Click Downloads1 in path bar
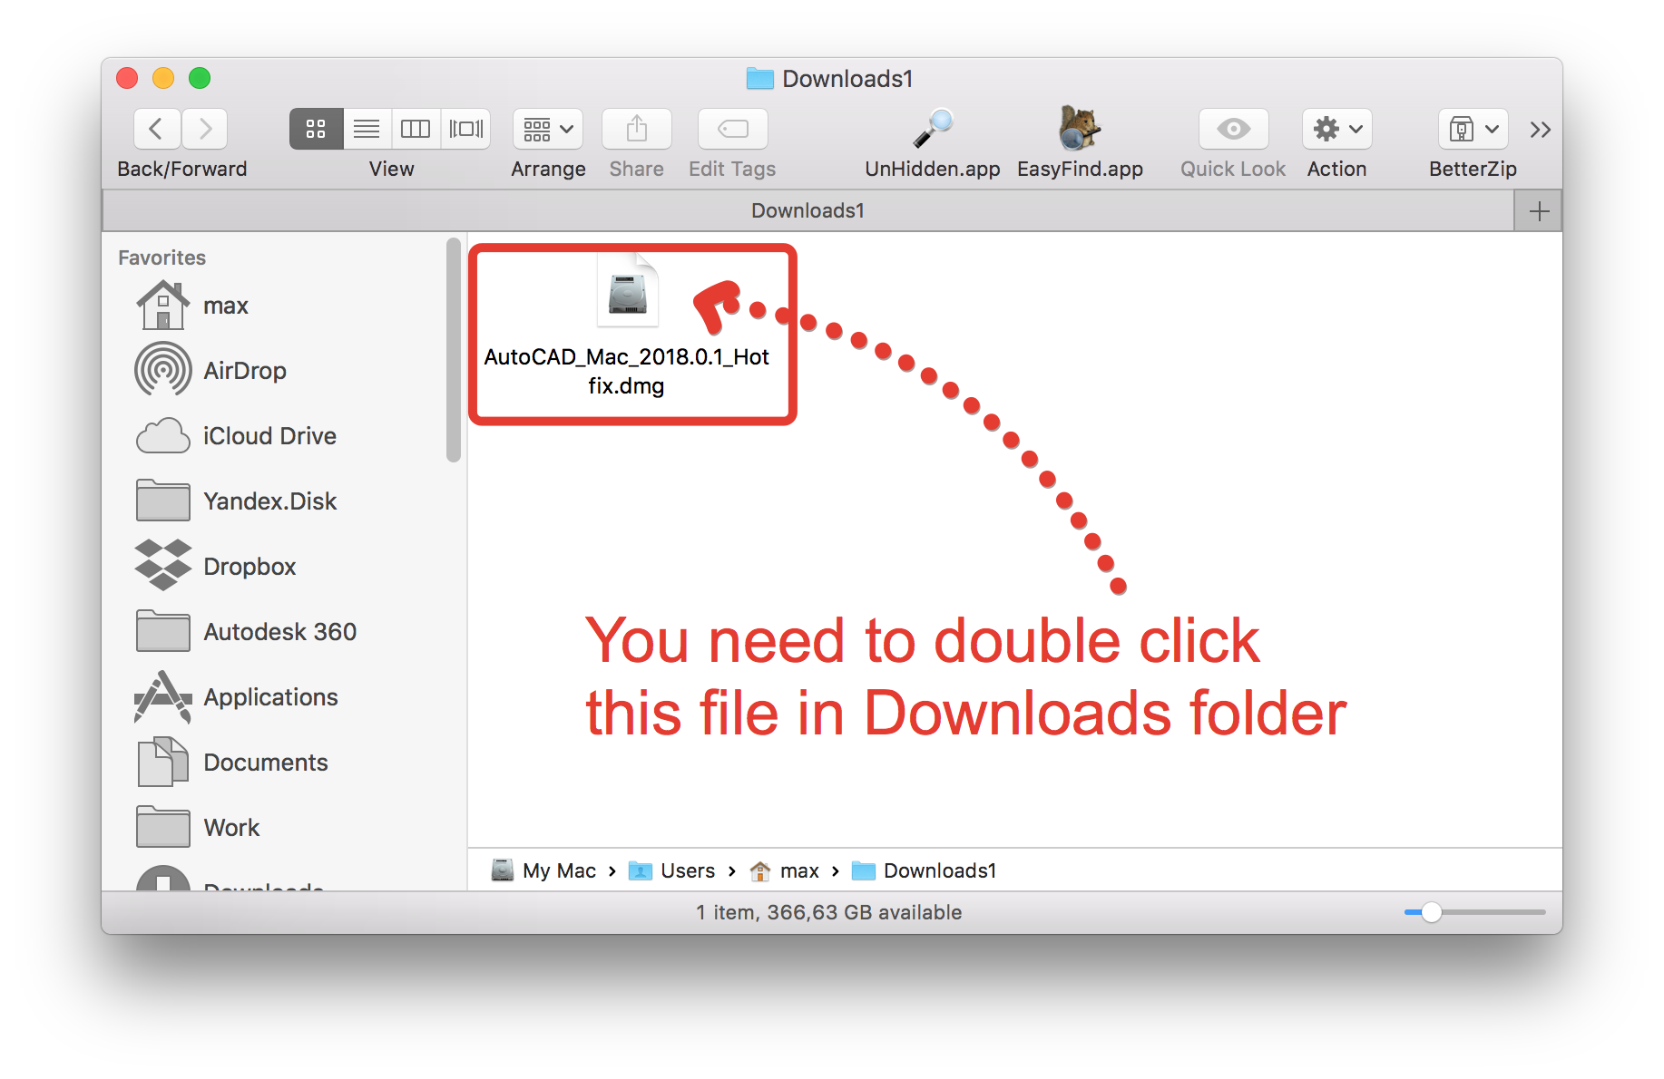 coord(925,870)
